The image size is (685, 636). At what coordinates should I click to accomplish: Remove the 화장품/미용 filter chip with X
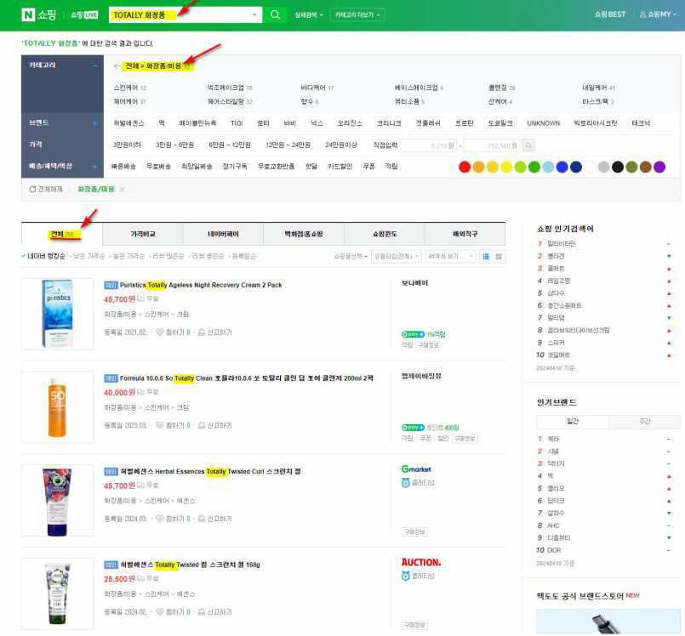pos(122,189)
